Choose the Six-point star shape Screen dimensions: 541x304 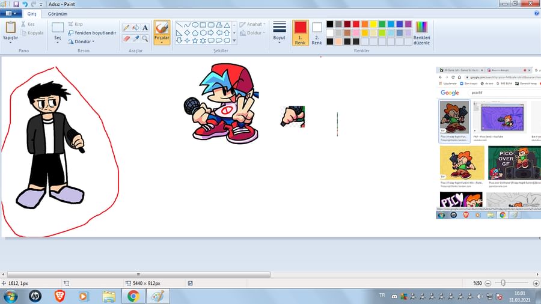[203, 41]
